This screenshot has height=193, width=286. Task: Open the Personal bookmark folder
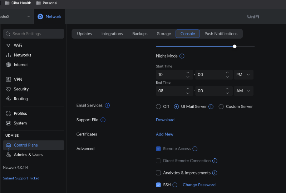[x=47, y=3]
